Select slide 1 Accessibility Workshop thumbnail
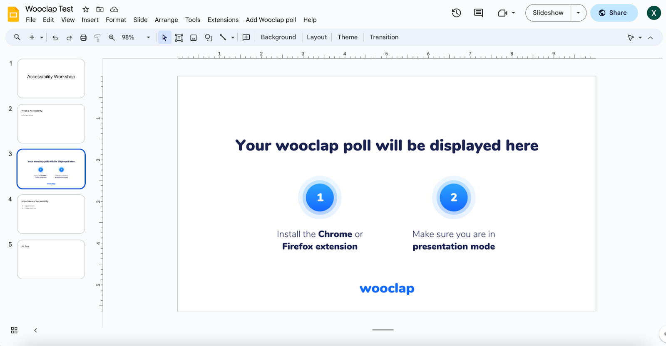 point(51,79)
